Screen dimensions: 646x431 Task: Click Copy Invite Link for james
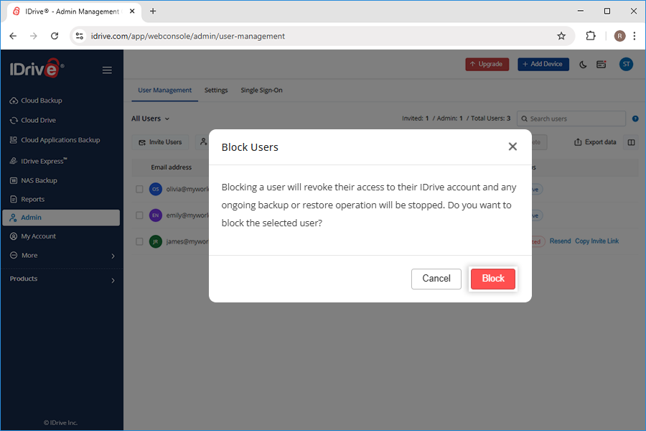click(x=596, y=241)
